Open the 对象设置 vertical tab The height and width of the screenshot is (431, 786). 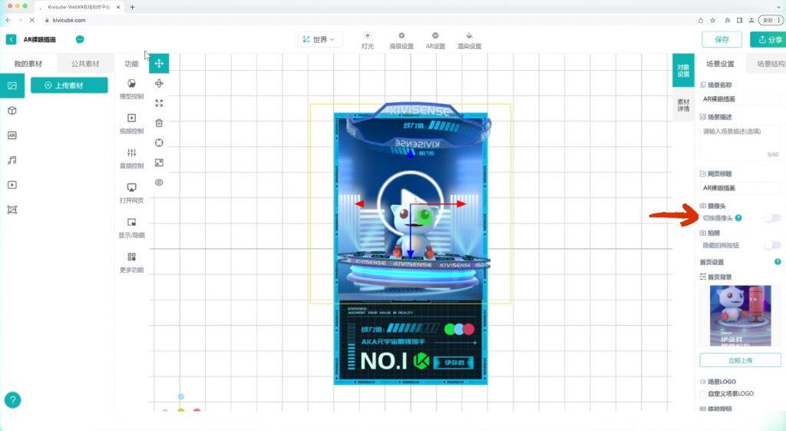pyautogui.click(x=683, y=70)
